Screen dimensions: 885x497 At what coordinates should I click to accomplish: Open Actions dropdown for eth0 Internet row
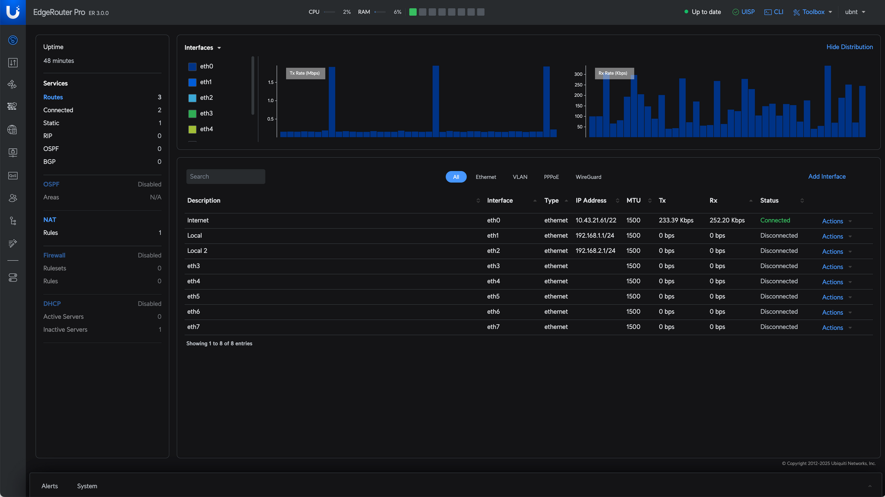click(x=836, y=221)
